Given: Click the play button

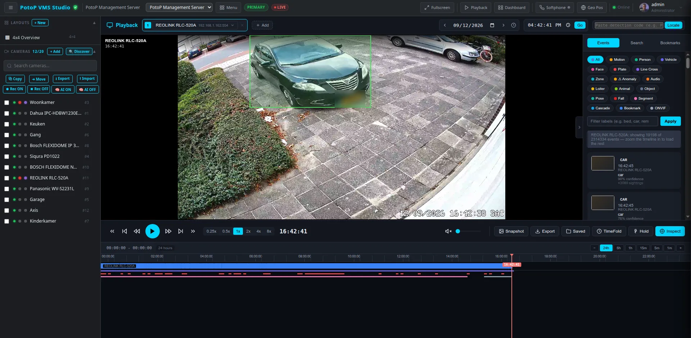Looking at the screenshot, I should tap(152, 231).
